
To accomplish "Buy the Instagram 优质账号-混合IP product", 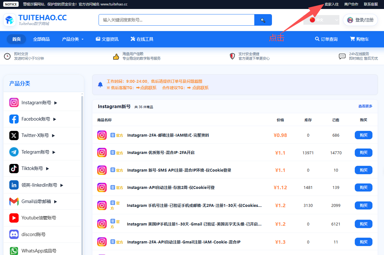I will tap(363, 152).
